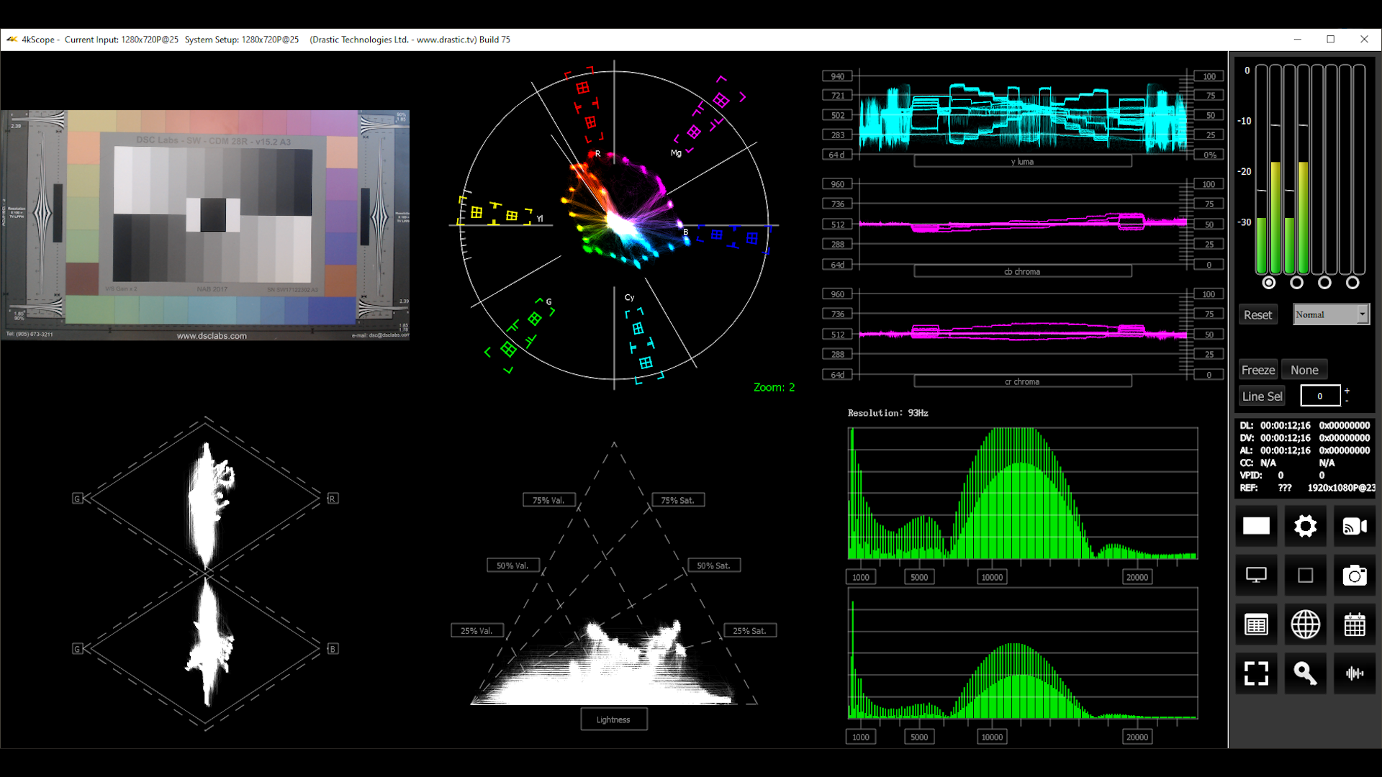
Task: Click the white full-frame picture view icon
Action: (1256, 527)
